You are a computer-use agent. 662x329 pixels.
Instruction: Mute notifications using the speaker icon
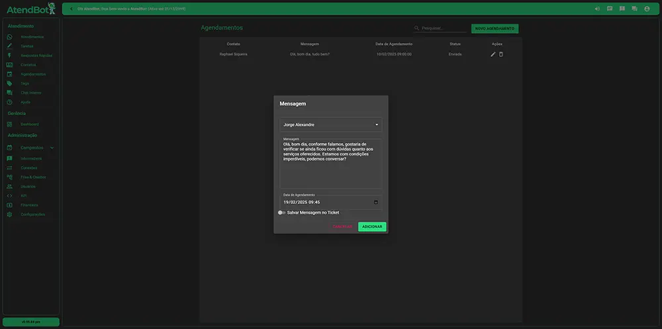(598, 9)
